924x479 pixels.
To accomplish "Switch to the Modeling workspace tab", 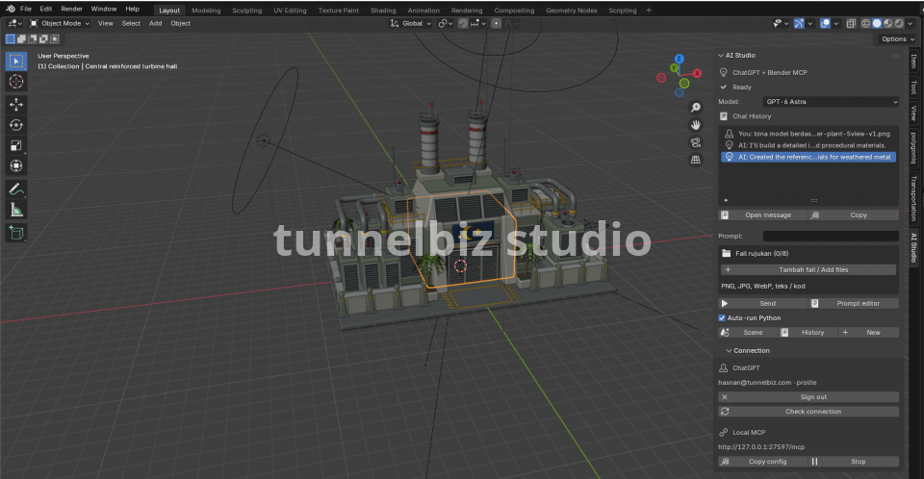I will [206, 11].
